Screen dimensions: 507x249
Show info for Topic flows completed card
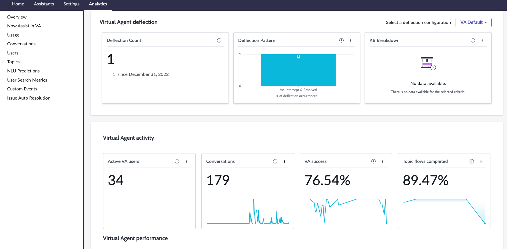coord(472,161)
